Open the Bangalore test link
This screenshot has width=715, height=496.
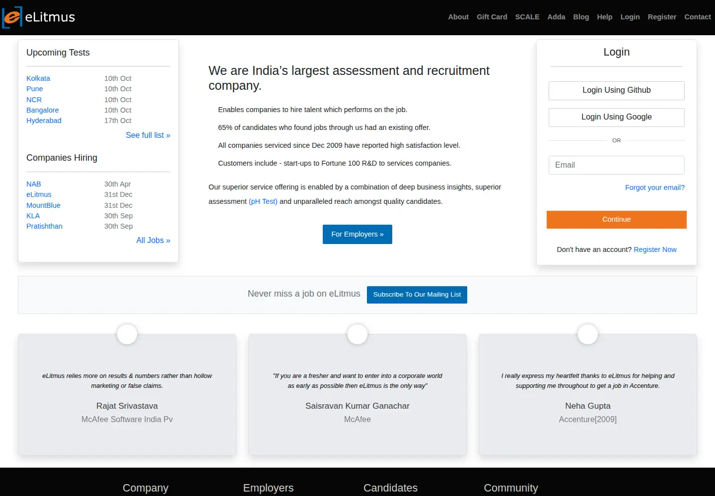click(x=43, y=110)
